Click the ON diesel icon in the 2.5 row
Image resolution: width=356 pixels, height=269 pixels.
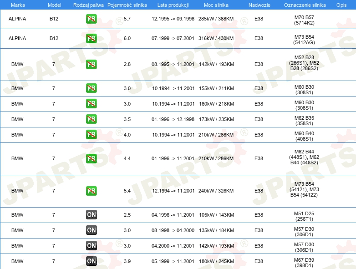(91, 215)
